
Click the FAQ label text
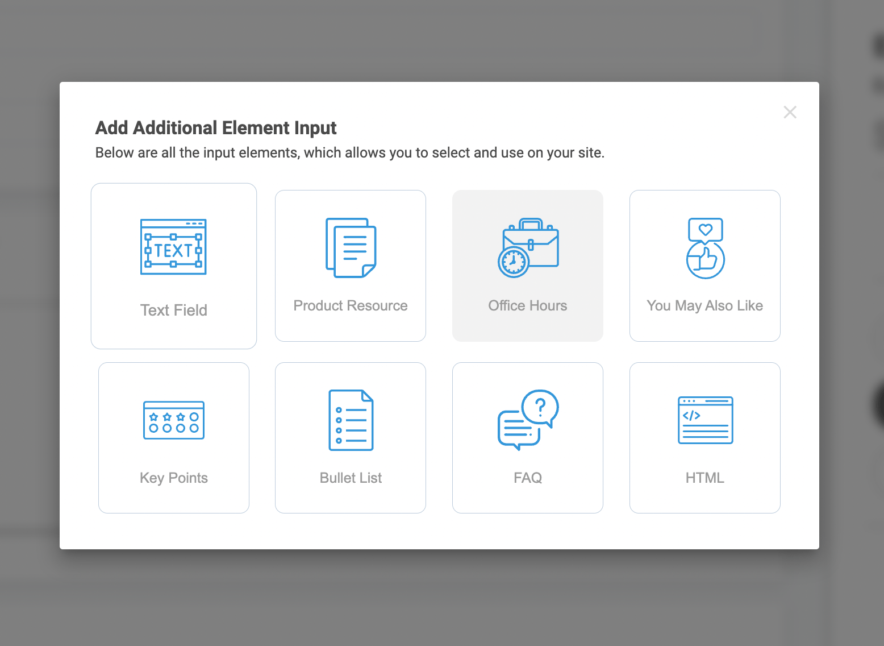tap(528, 478)
